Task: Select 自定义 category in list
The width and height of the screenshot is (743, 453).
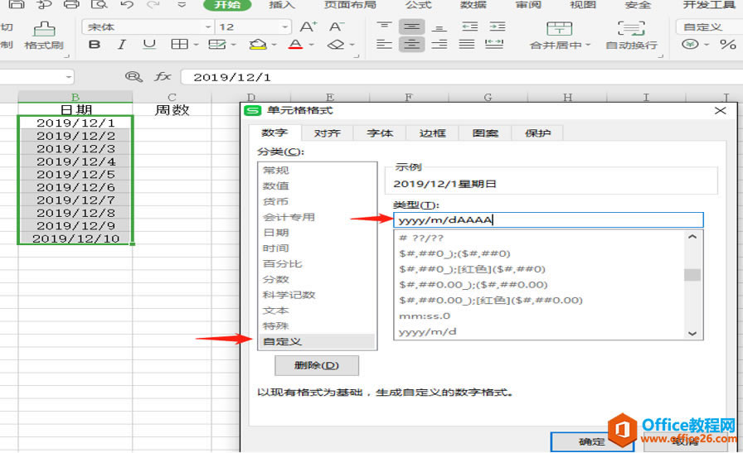Action: [317, 341]
